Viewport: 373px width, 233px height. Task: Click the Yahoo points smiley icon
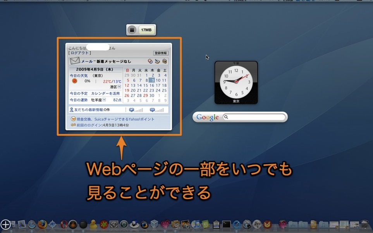(x=73, y=119)
